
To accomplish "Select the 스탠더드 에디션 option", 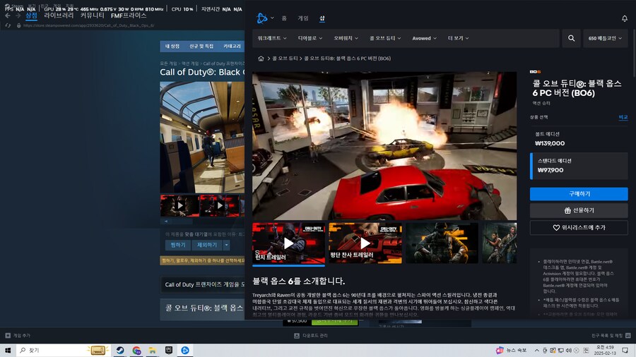I will coord(579,165).
